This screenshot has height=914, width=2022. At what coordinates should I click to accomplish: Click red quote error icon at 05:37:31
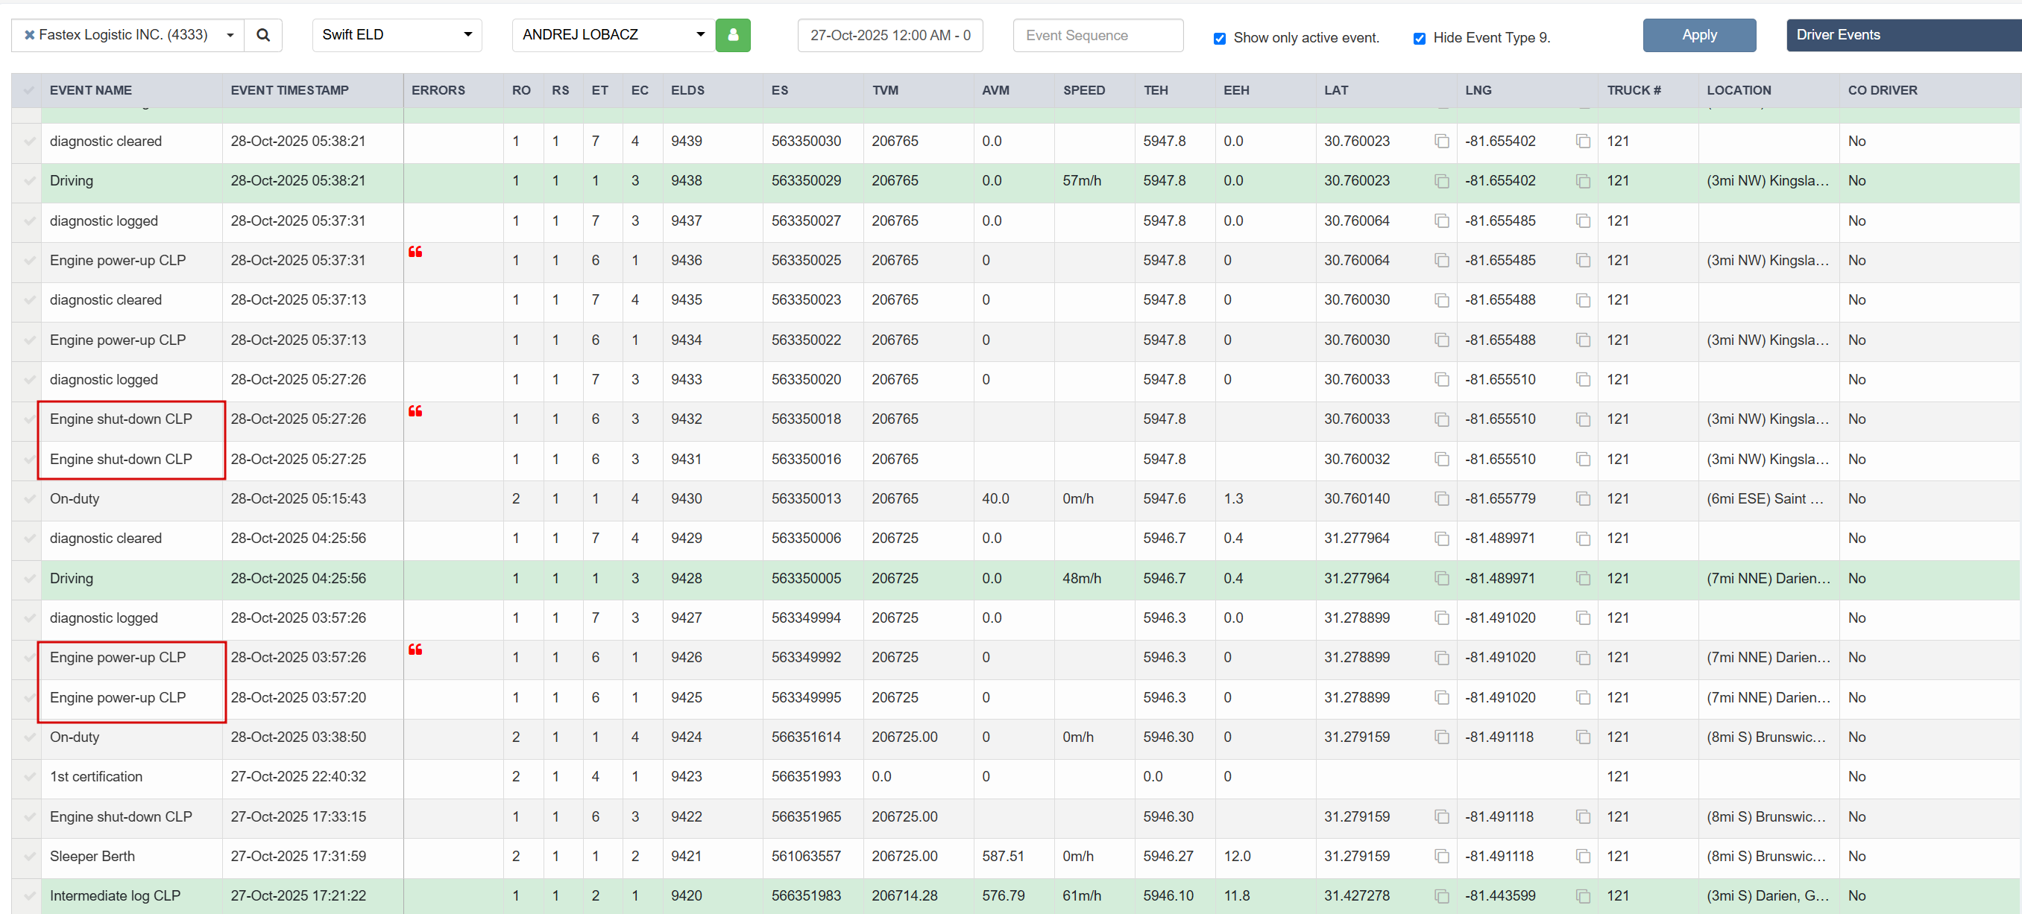click(x=415, y=252)
